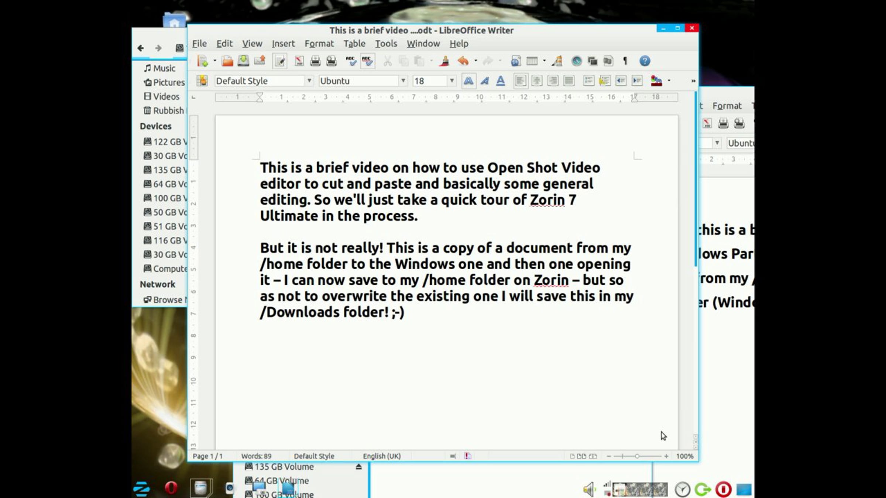Screen dimensions: 886x498
Task: Align text right
Action: [553, 81]
